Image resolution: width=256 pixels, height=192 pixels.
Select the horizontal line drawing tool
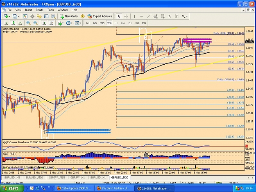click(142, 16)
